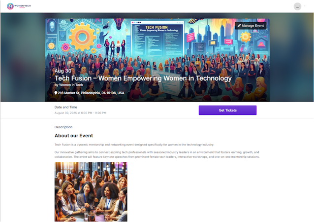Viewport: 314px width, 222px height.
Task: Click the 'Our innovative gathering' paragraph
Action: point(157,154)
